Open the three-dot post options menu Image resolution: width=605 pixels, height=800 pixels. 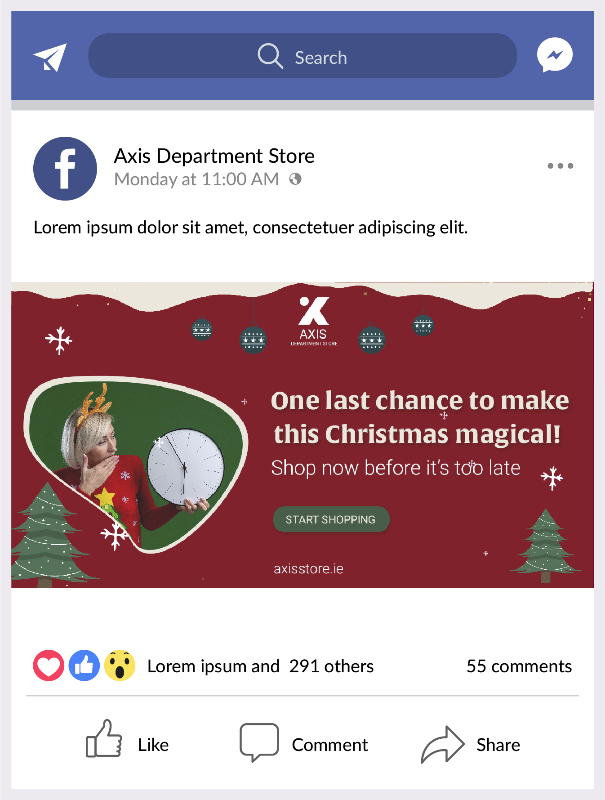(561, 166)
